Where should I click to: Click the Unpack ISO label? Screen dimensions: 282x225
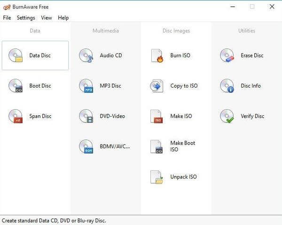(x=184, y=177)
